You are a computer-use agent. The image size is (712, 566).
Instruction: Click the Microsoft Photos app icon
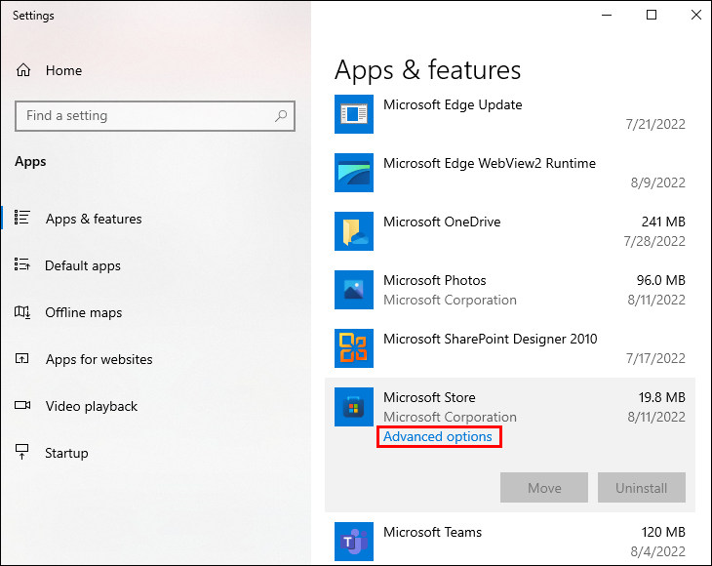tap(354, 290)
